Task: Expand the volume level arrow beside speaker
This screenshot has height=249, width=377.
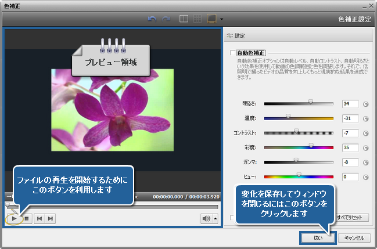Action: click(216, 218)
